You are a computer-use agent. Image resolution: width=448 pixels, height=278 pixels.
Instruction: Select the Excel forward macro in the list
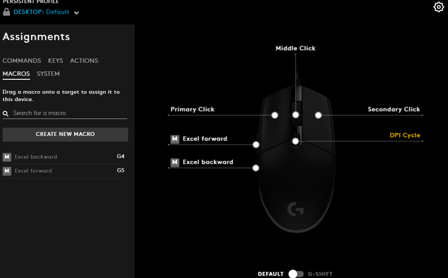click(64, 171)
